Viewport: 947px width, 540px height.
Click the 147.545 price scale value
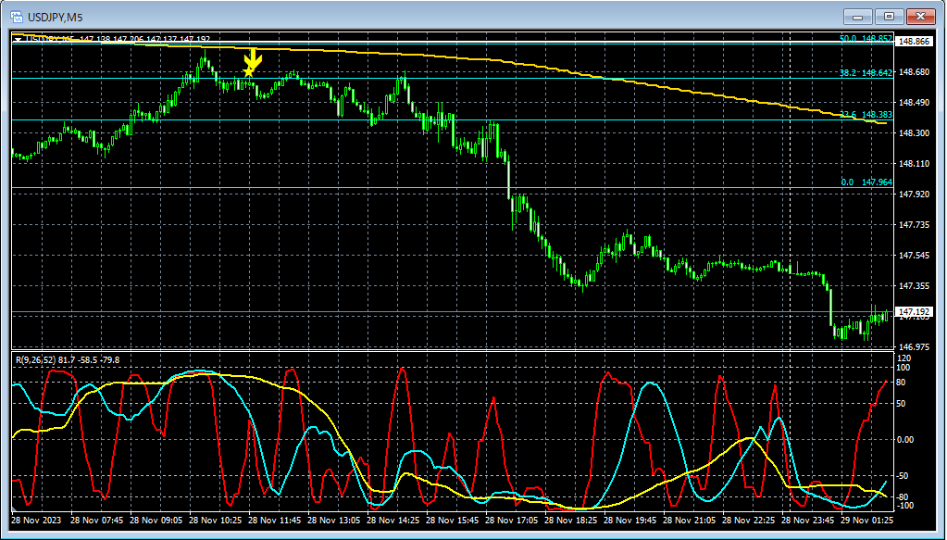(915, 256)
